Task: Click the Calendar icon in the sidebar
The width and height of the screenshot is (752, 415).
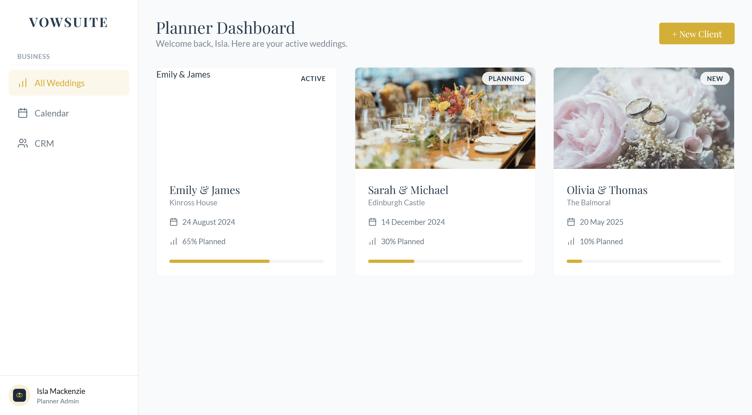Action: (23, 113)
